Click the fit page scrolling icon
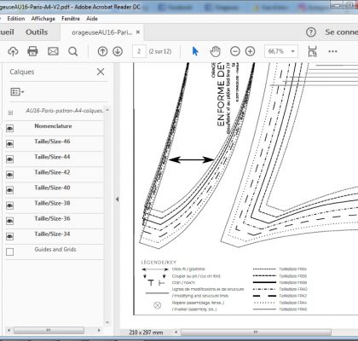The image size is (358, 341). coord(312,51)
